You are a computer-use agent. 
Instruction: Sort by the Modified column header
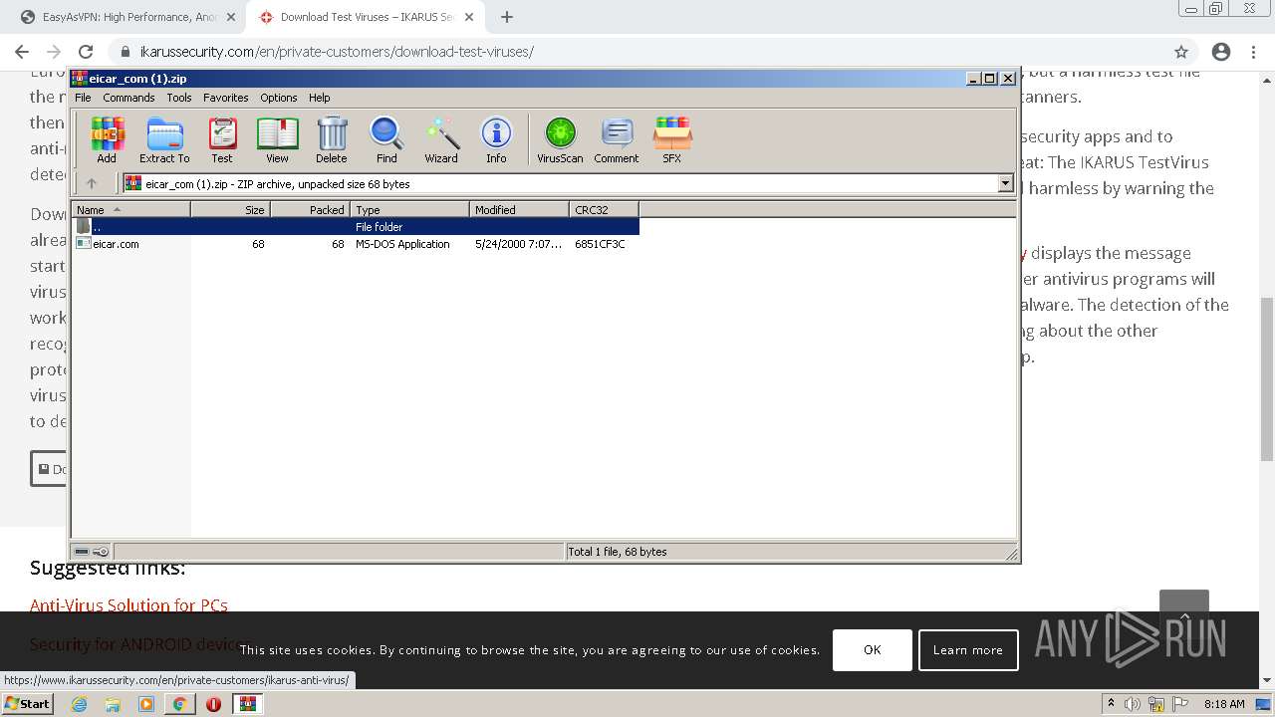point(519,209)
